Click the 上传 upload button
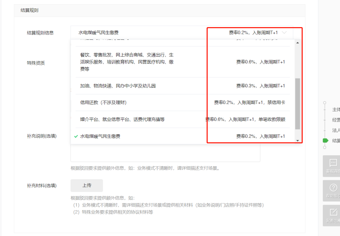 point(87,186)
